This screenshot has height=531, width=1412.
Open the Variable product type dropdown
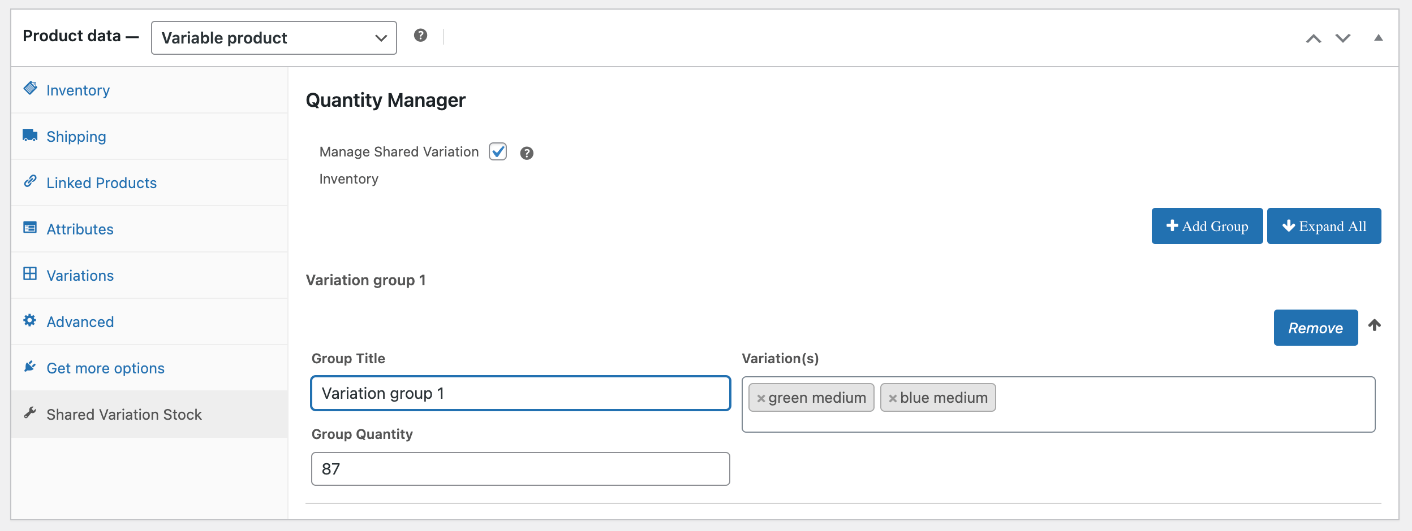(x=274, y=38)
